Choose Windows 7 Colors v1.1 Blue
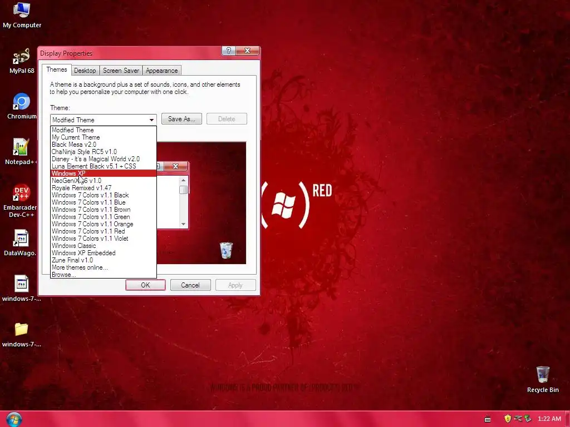This screenshot has width=570, height=427. tap(103, 202)
